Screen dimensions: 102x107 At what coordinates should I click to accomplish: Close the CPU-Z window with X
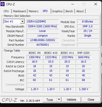click(x=96, y=4)
